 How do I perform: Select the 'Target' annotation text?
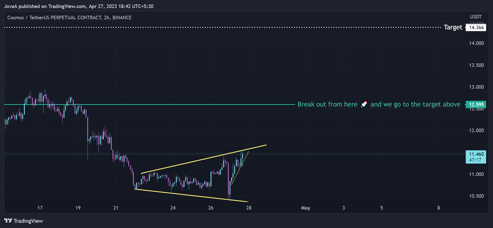pos(453,27)
